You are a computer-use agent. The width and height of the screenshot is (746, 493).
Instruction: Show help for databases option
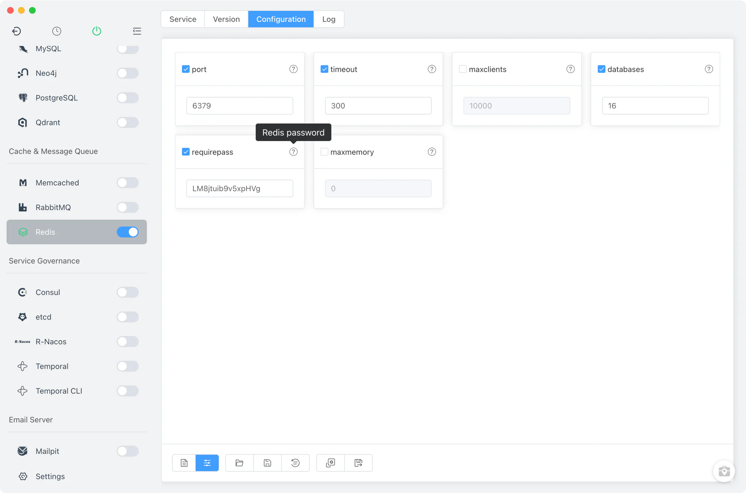[x=709, y=69]
